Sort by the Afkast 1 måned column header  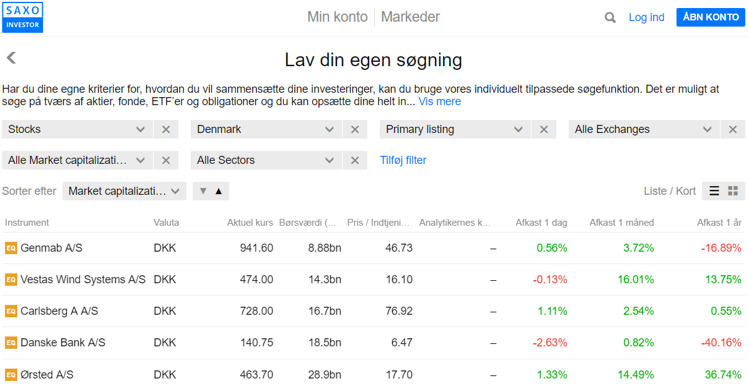621,223
